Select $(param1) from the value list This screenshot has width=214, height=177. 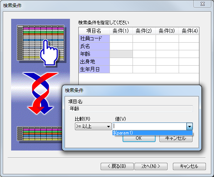coord(152,133)
